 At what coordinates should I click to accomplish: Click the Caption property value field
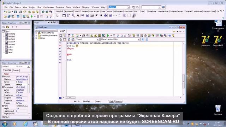[x=22, y=85]
